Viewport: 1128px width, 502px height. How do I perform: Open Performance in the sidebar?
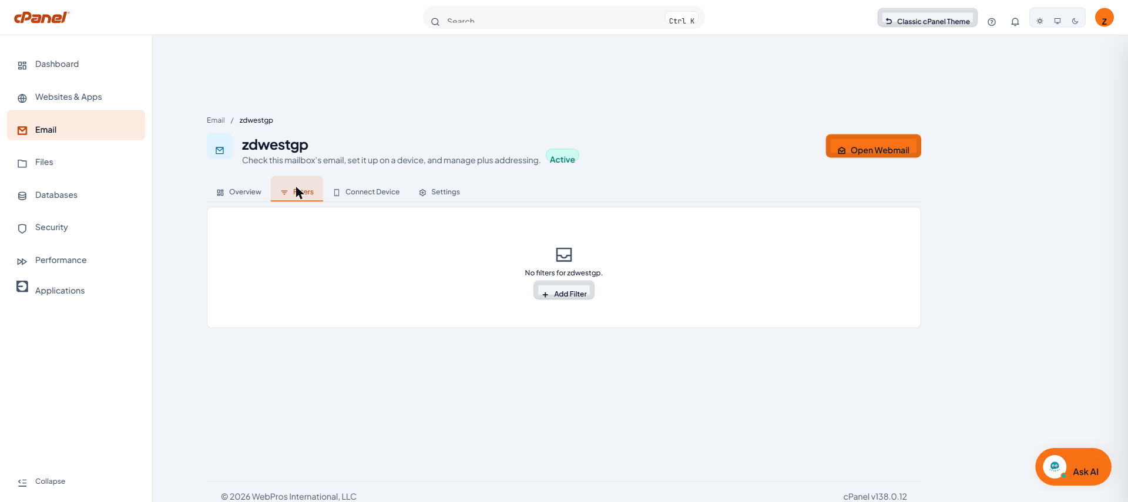tap(76, 261)
